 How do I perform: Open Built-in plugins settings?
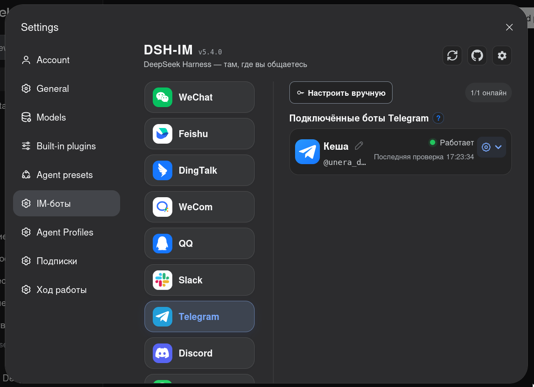click(67, 146)
